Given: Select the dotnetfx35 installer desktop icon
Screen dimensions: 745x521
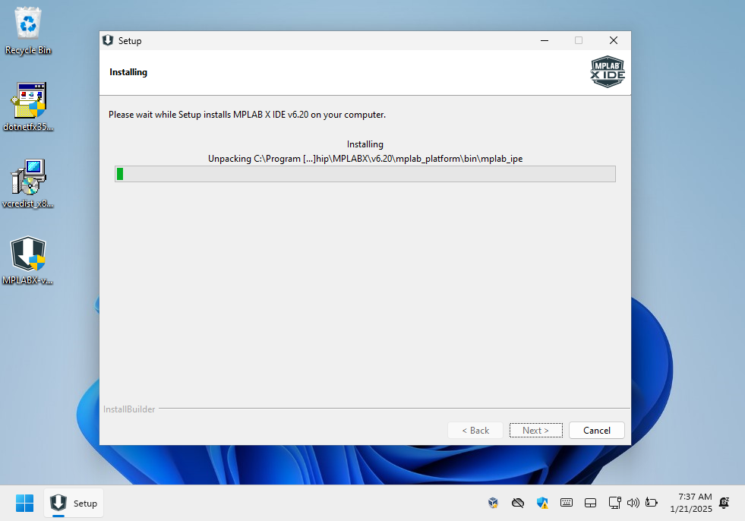Looking at the screenshot, I should 28,107.
